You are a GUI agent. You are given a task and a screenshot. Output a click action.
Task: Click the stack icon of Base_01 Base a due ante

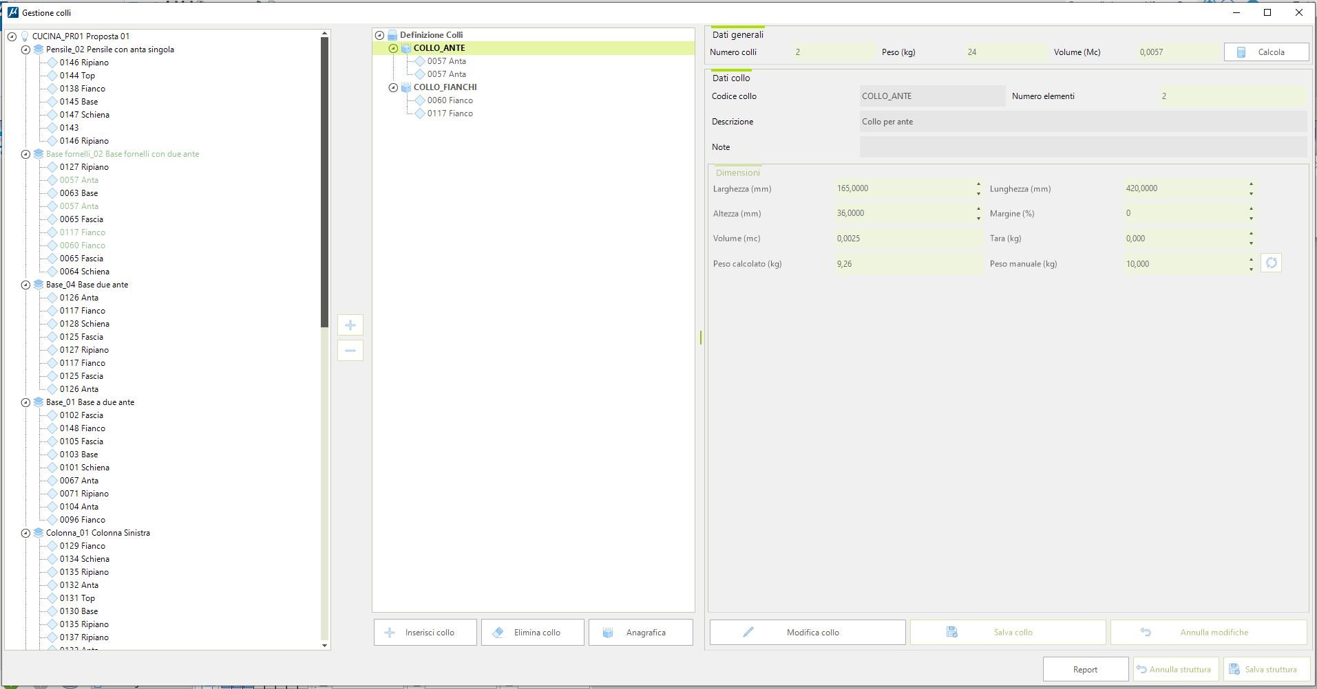click(x=39, y=402)
